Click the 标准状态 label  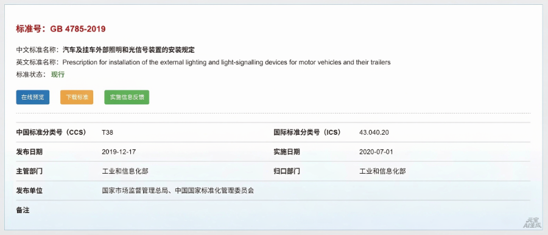(x=31, y=75)
